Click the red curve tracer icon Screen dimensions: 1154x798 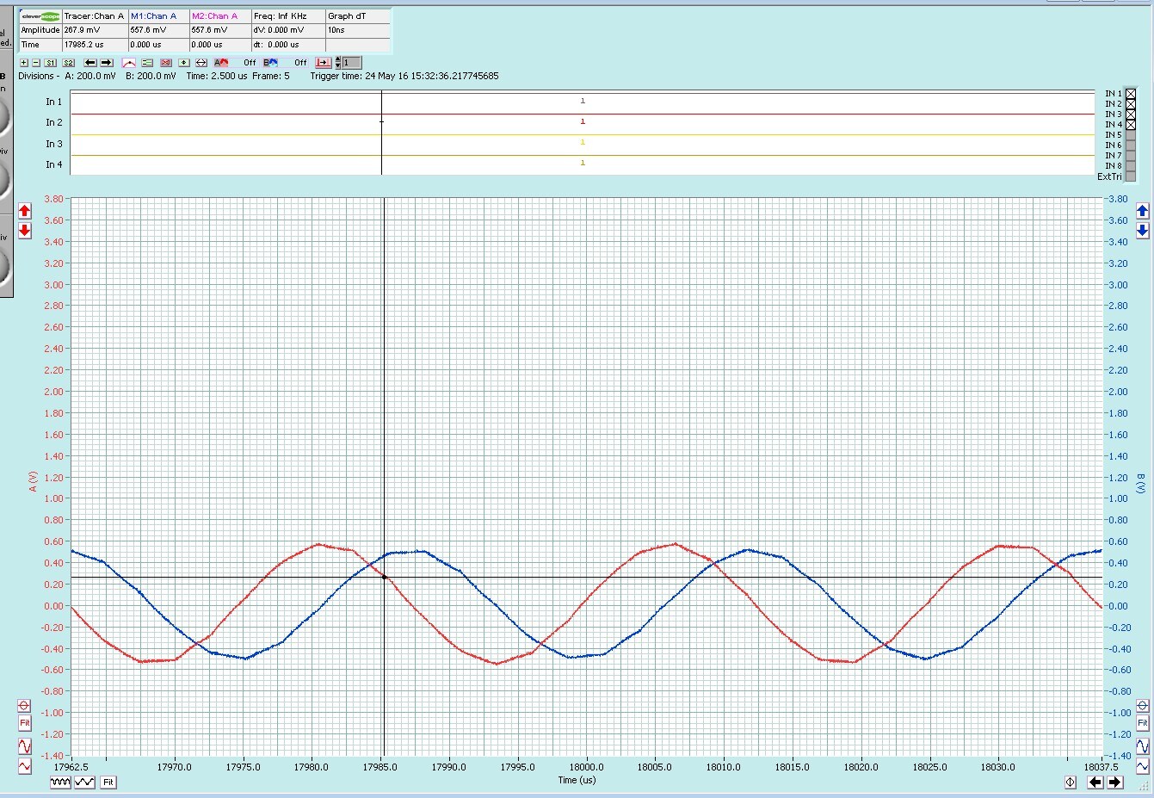point(129,63)
